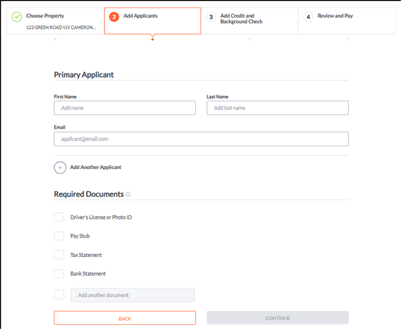Image resolution: width=401 pixels, height=329 pixels.
Task: Click the plus icon to add another applicant
Action: coord(60,167)
